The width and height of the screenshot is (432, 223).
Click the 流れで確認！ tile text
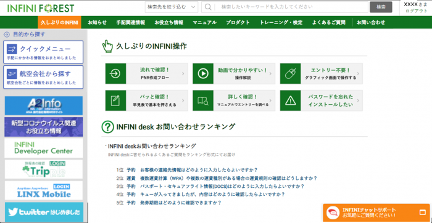pos(154,70)
